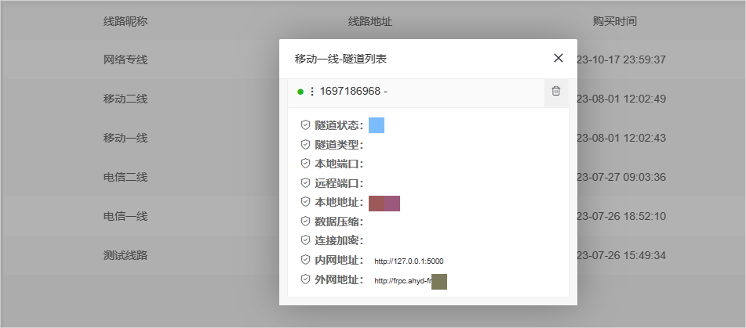Click the red 本地地址 value tag

click(x=384, y=203)
